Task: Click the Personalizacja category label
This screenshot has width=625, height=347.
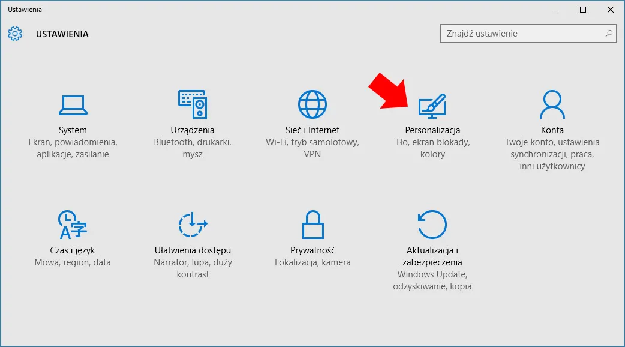Action: click(x=432, y=130)
